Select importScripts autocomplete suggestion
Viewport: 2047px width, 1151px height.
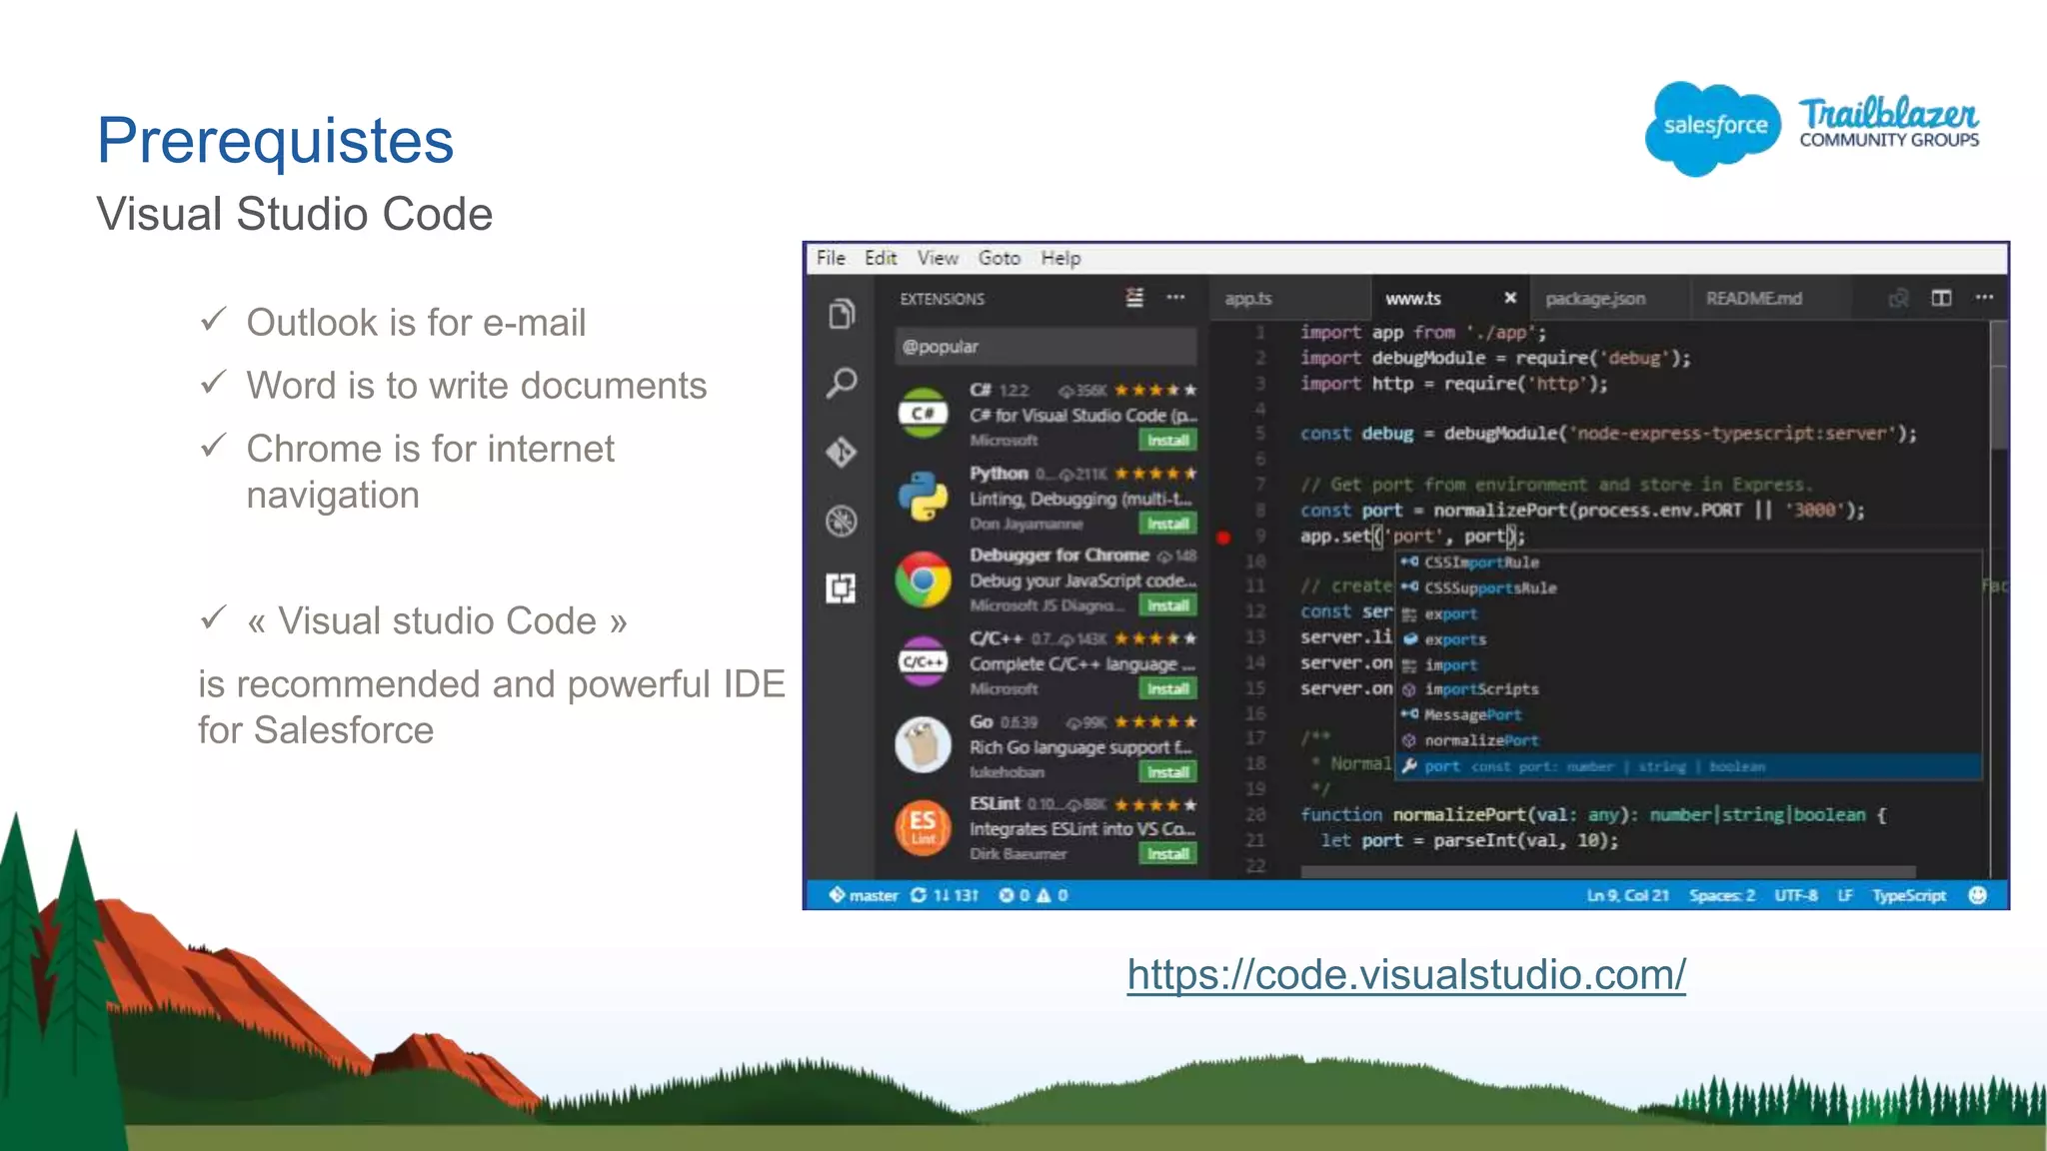point(1688,689)
